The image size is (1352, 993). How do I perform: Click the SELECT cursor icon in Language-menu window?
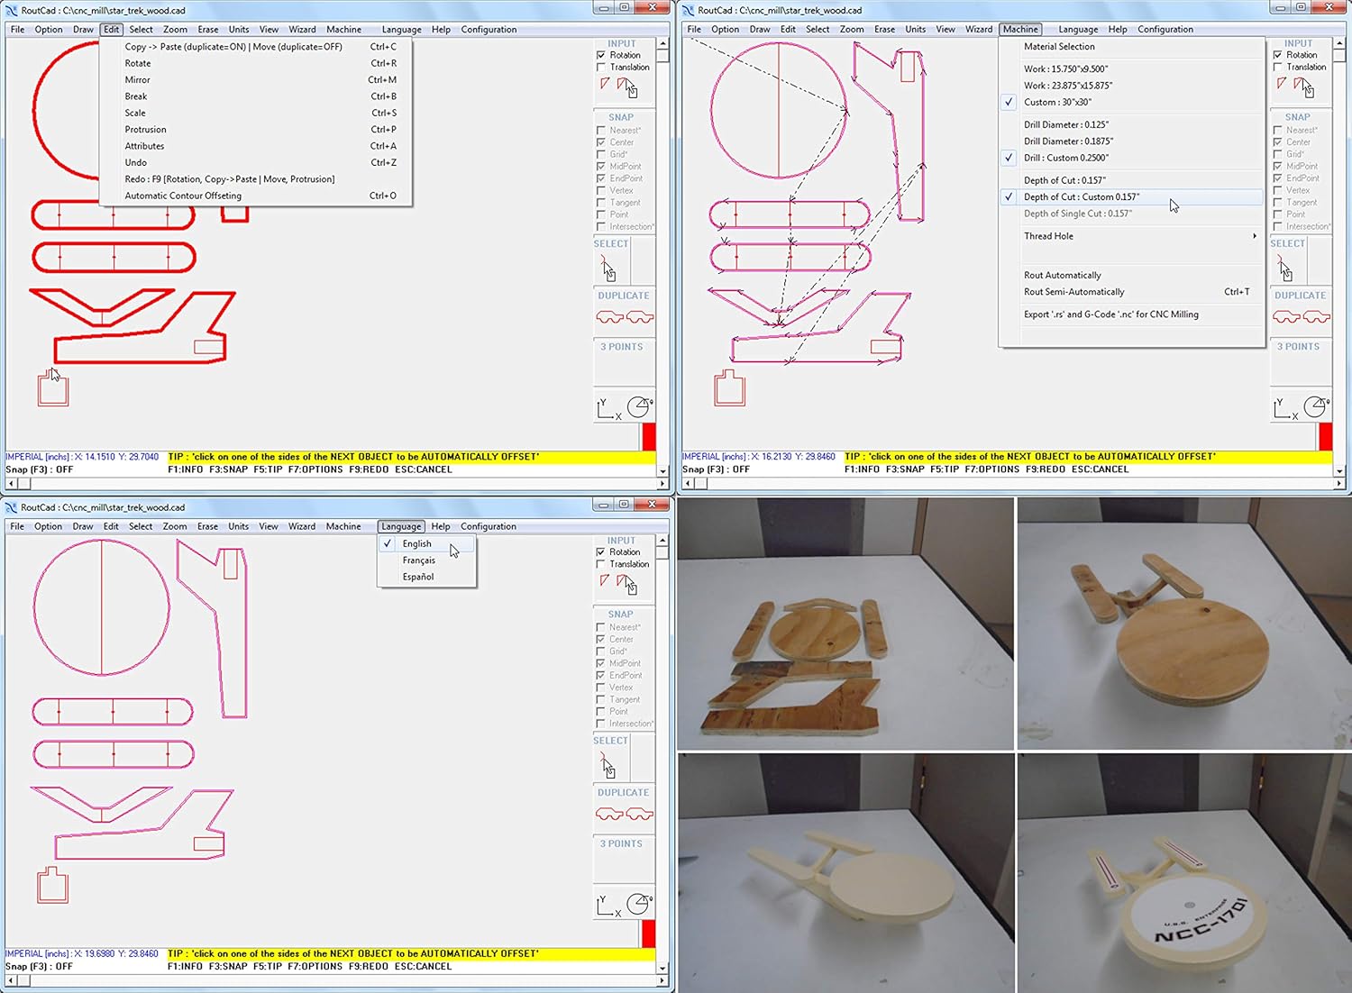pyautogui.click(x=608, y=765)
